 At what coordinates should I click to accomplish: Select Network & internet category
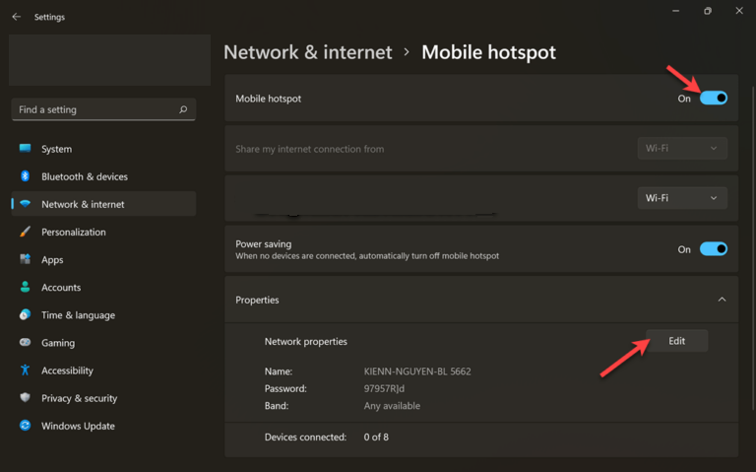coord(103,204)
